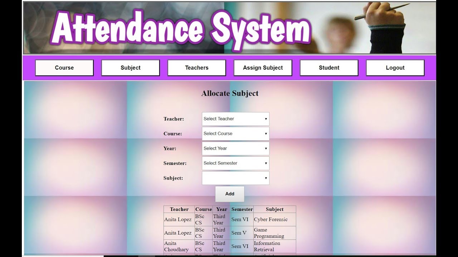Select Anita Lopez in Cyber Forensic row
The image size is (458, 257).
pyautogui.click(x=179, y=220)
